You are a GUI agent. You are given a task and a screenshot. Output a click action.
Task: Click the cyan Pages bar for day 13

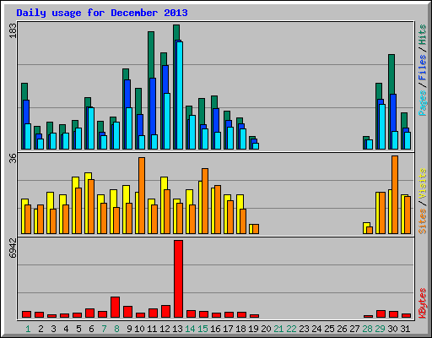[180, 95]
